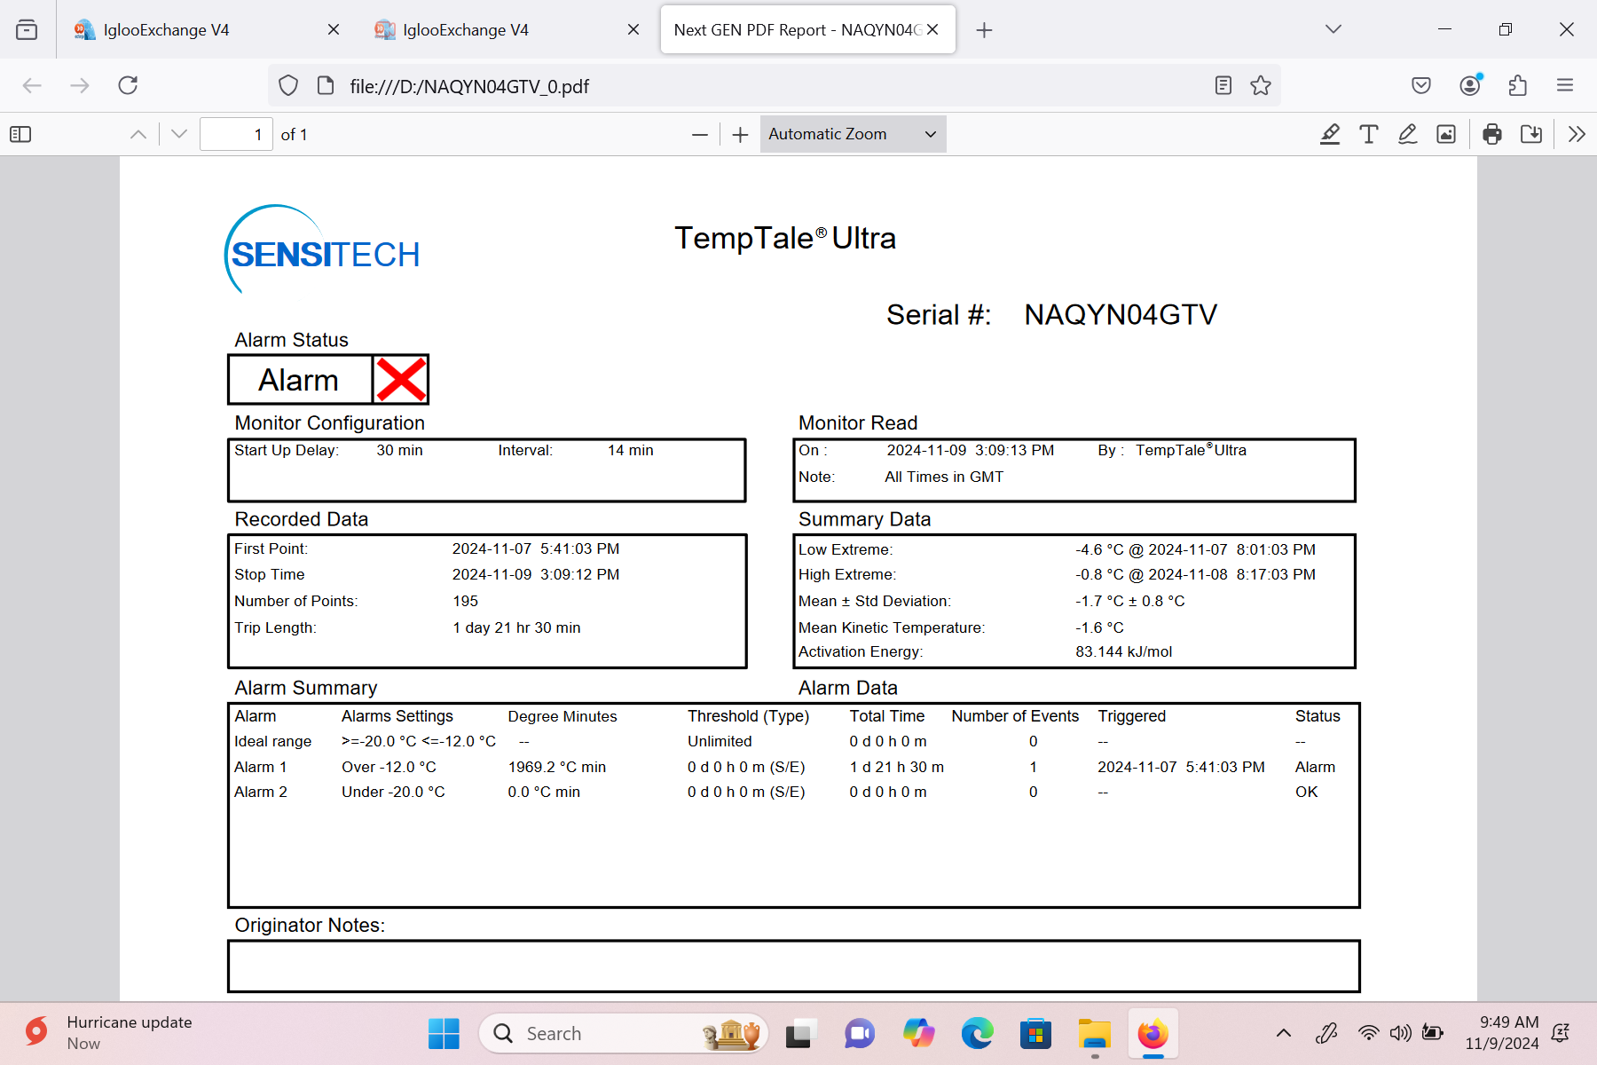Open the PDF tools overflow menu
Screen dimensions: 1597x1065
point(1577,134)
